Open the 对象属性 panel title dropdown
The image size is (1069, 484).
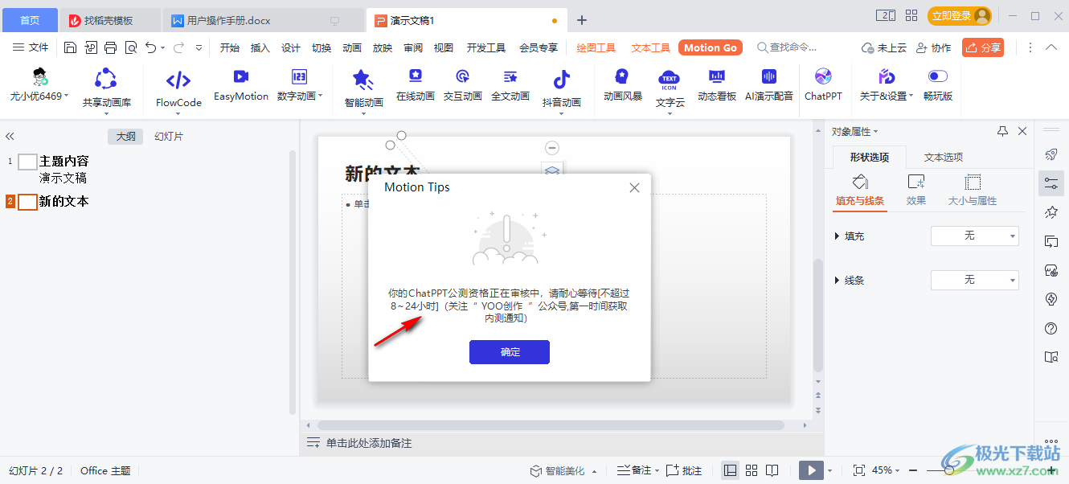point(855,132)
